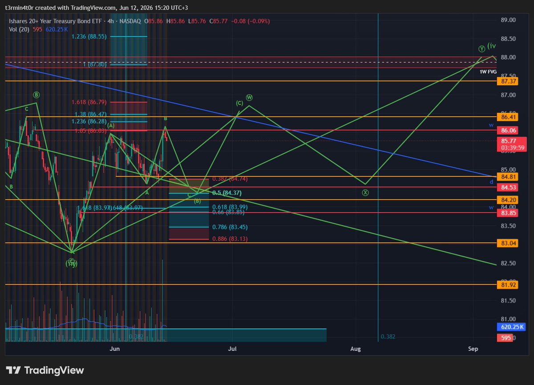Click the orange 81.92 price tag
This screenshot has height=385, width=534.
tap(509, 285)
